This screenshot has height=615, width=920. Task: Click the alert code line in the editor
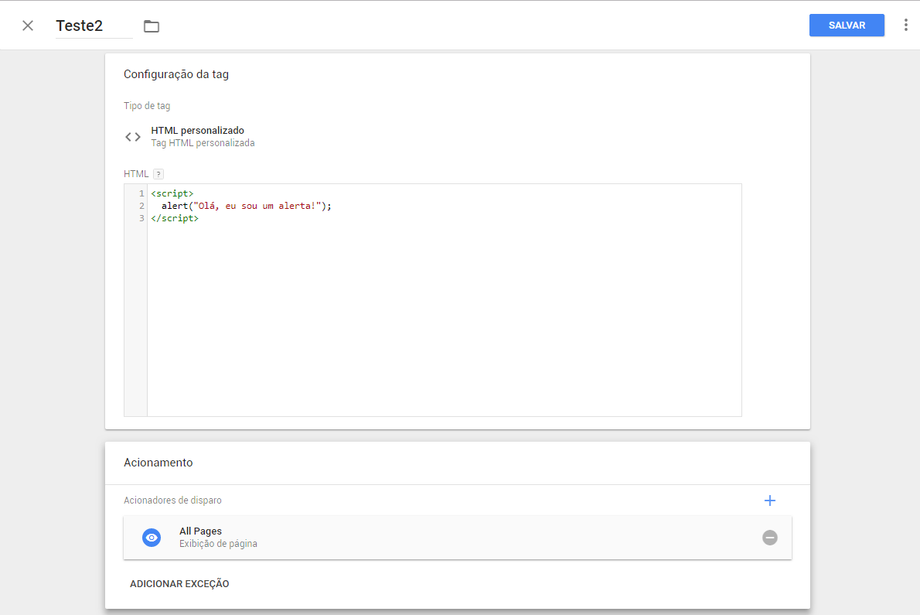click(x=247, y=206)
